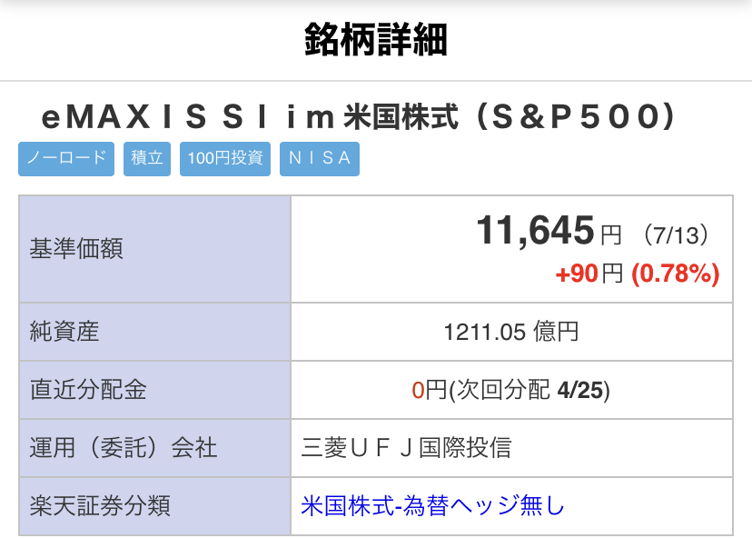Select the 直近分配金 row label
Image resolution: width=752 pixels, height=538 pixels.
(88, 390)
